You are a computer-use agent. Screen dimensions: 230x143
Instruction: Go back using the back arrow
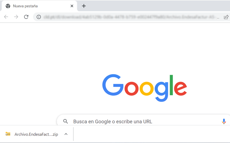click(6, 17)
